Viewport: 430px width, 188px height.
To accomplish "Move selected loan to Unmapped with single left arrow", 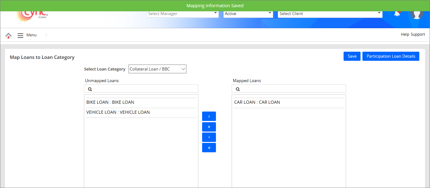I will point(209,137).
